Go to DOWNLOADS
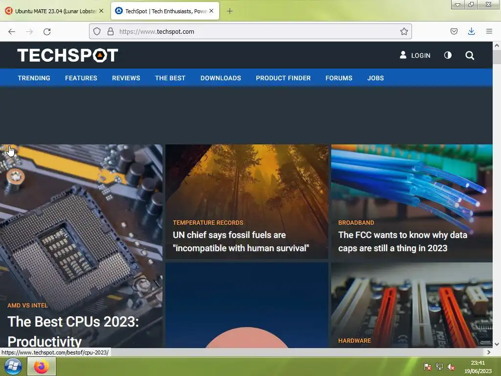Viewport: 501px width, 376px height. (x=221, y=78)
